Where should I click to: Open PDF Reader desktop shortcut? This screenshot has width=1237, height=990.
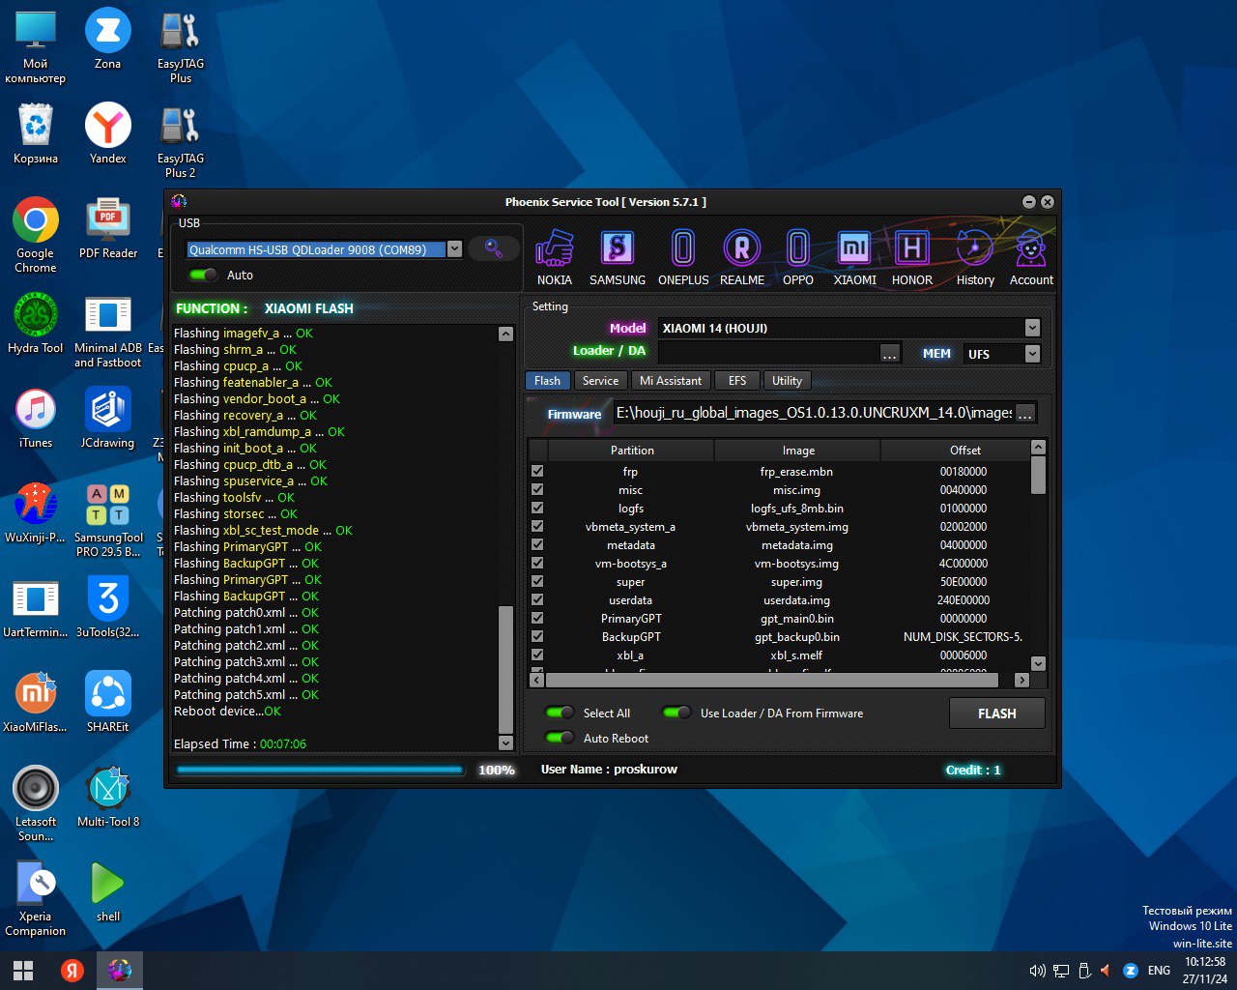(108, 228)
